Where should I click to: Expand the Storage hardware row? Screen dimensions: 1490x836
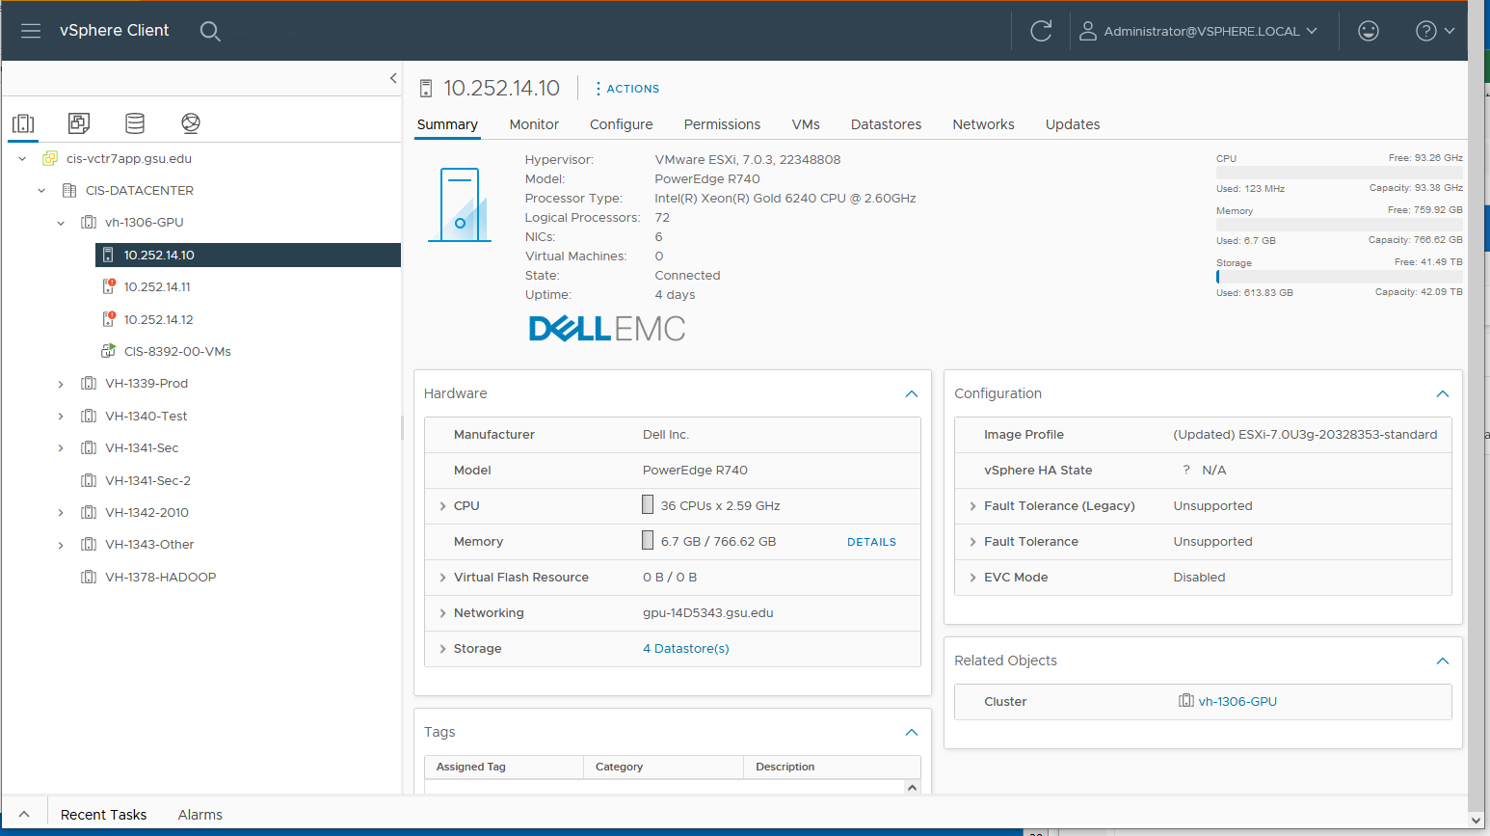pos(442,649)
